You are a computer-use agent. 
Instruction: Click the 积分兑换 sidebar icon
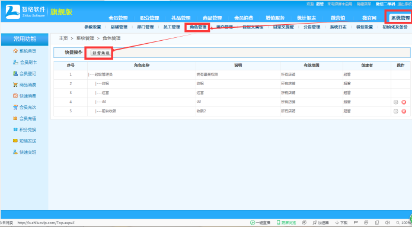pos(15,129)
